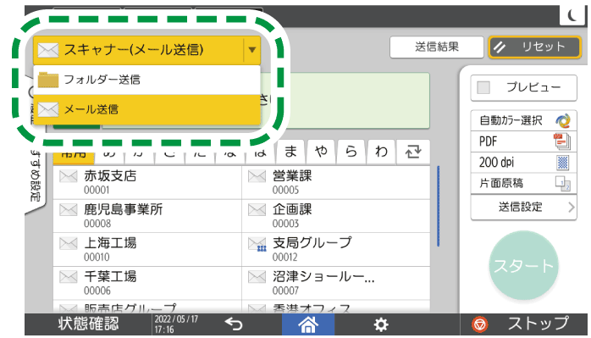
Task: Choose メール送信 in the dropdown list
Action: pyautogui.click(x=147, y=110)
